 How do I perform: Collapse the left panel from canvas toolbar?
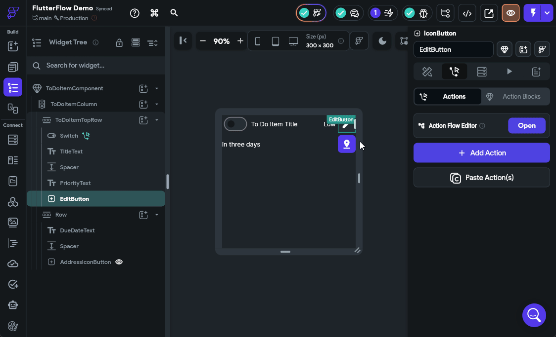(x=183, y=40)
